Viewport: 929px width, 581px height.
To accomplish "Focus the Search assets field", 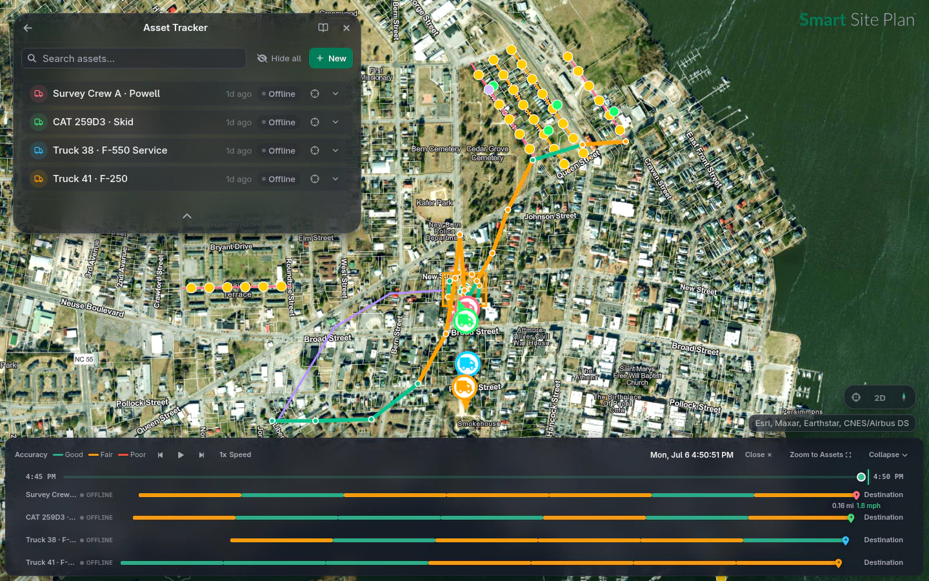I will (134, 58).
